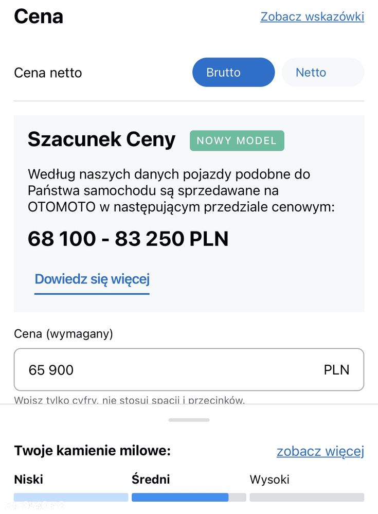Click the NOWY MODEL green badge
This screenshot has height=514, width=378.
pyautogui.click(x=237, y=140)
